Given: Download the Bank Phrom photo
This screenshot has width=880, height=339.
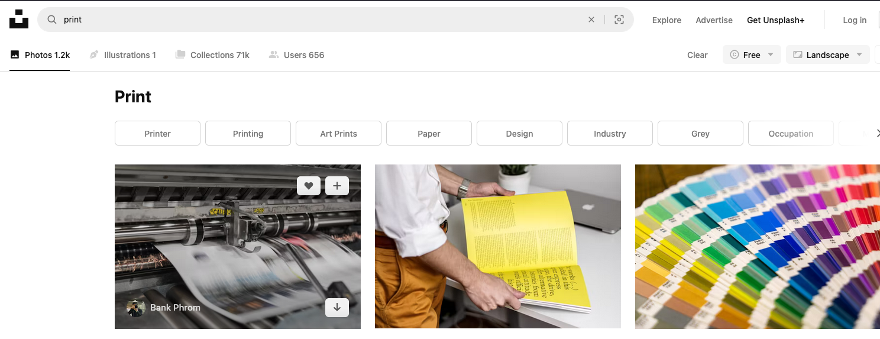Looking at the screenshot, I should 337,308.
